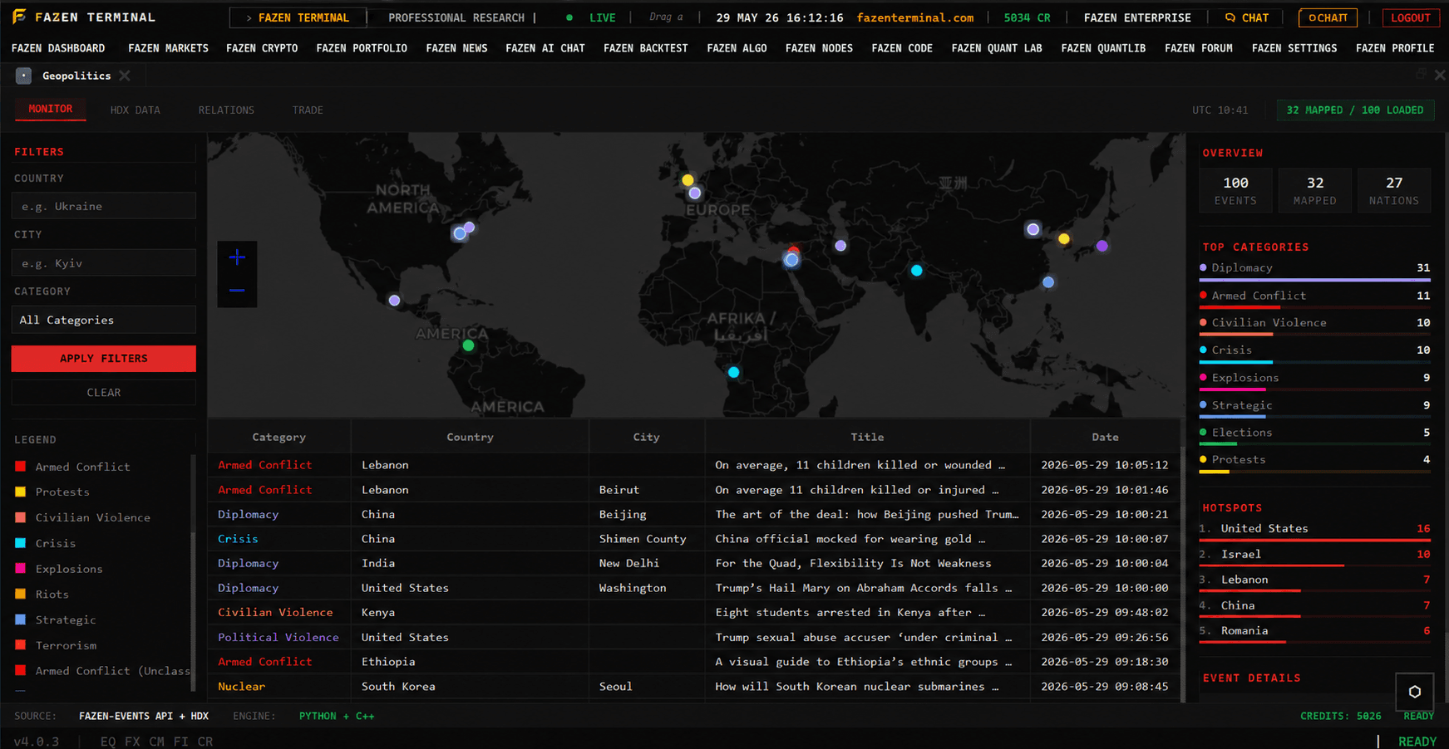Zoom out the map with minus button
The height and width of the screenshot is (749, 1449).
pyautogui.click(x=237, y=291)
